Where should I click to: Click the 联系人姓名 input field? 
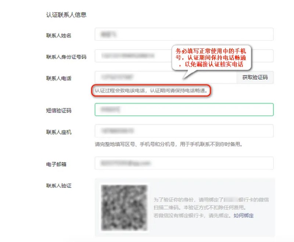click(184, 34)
